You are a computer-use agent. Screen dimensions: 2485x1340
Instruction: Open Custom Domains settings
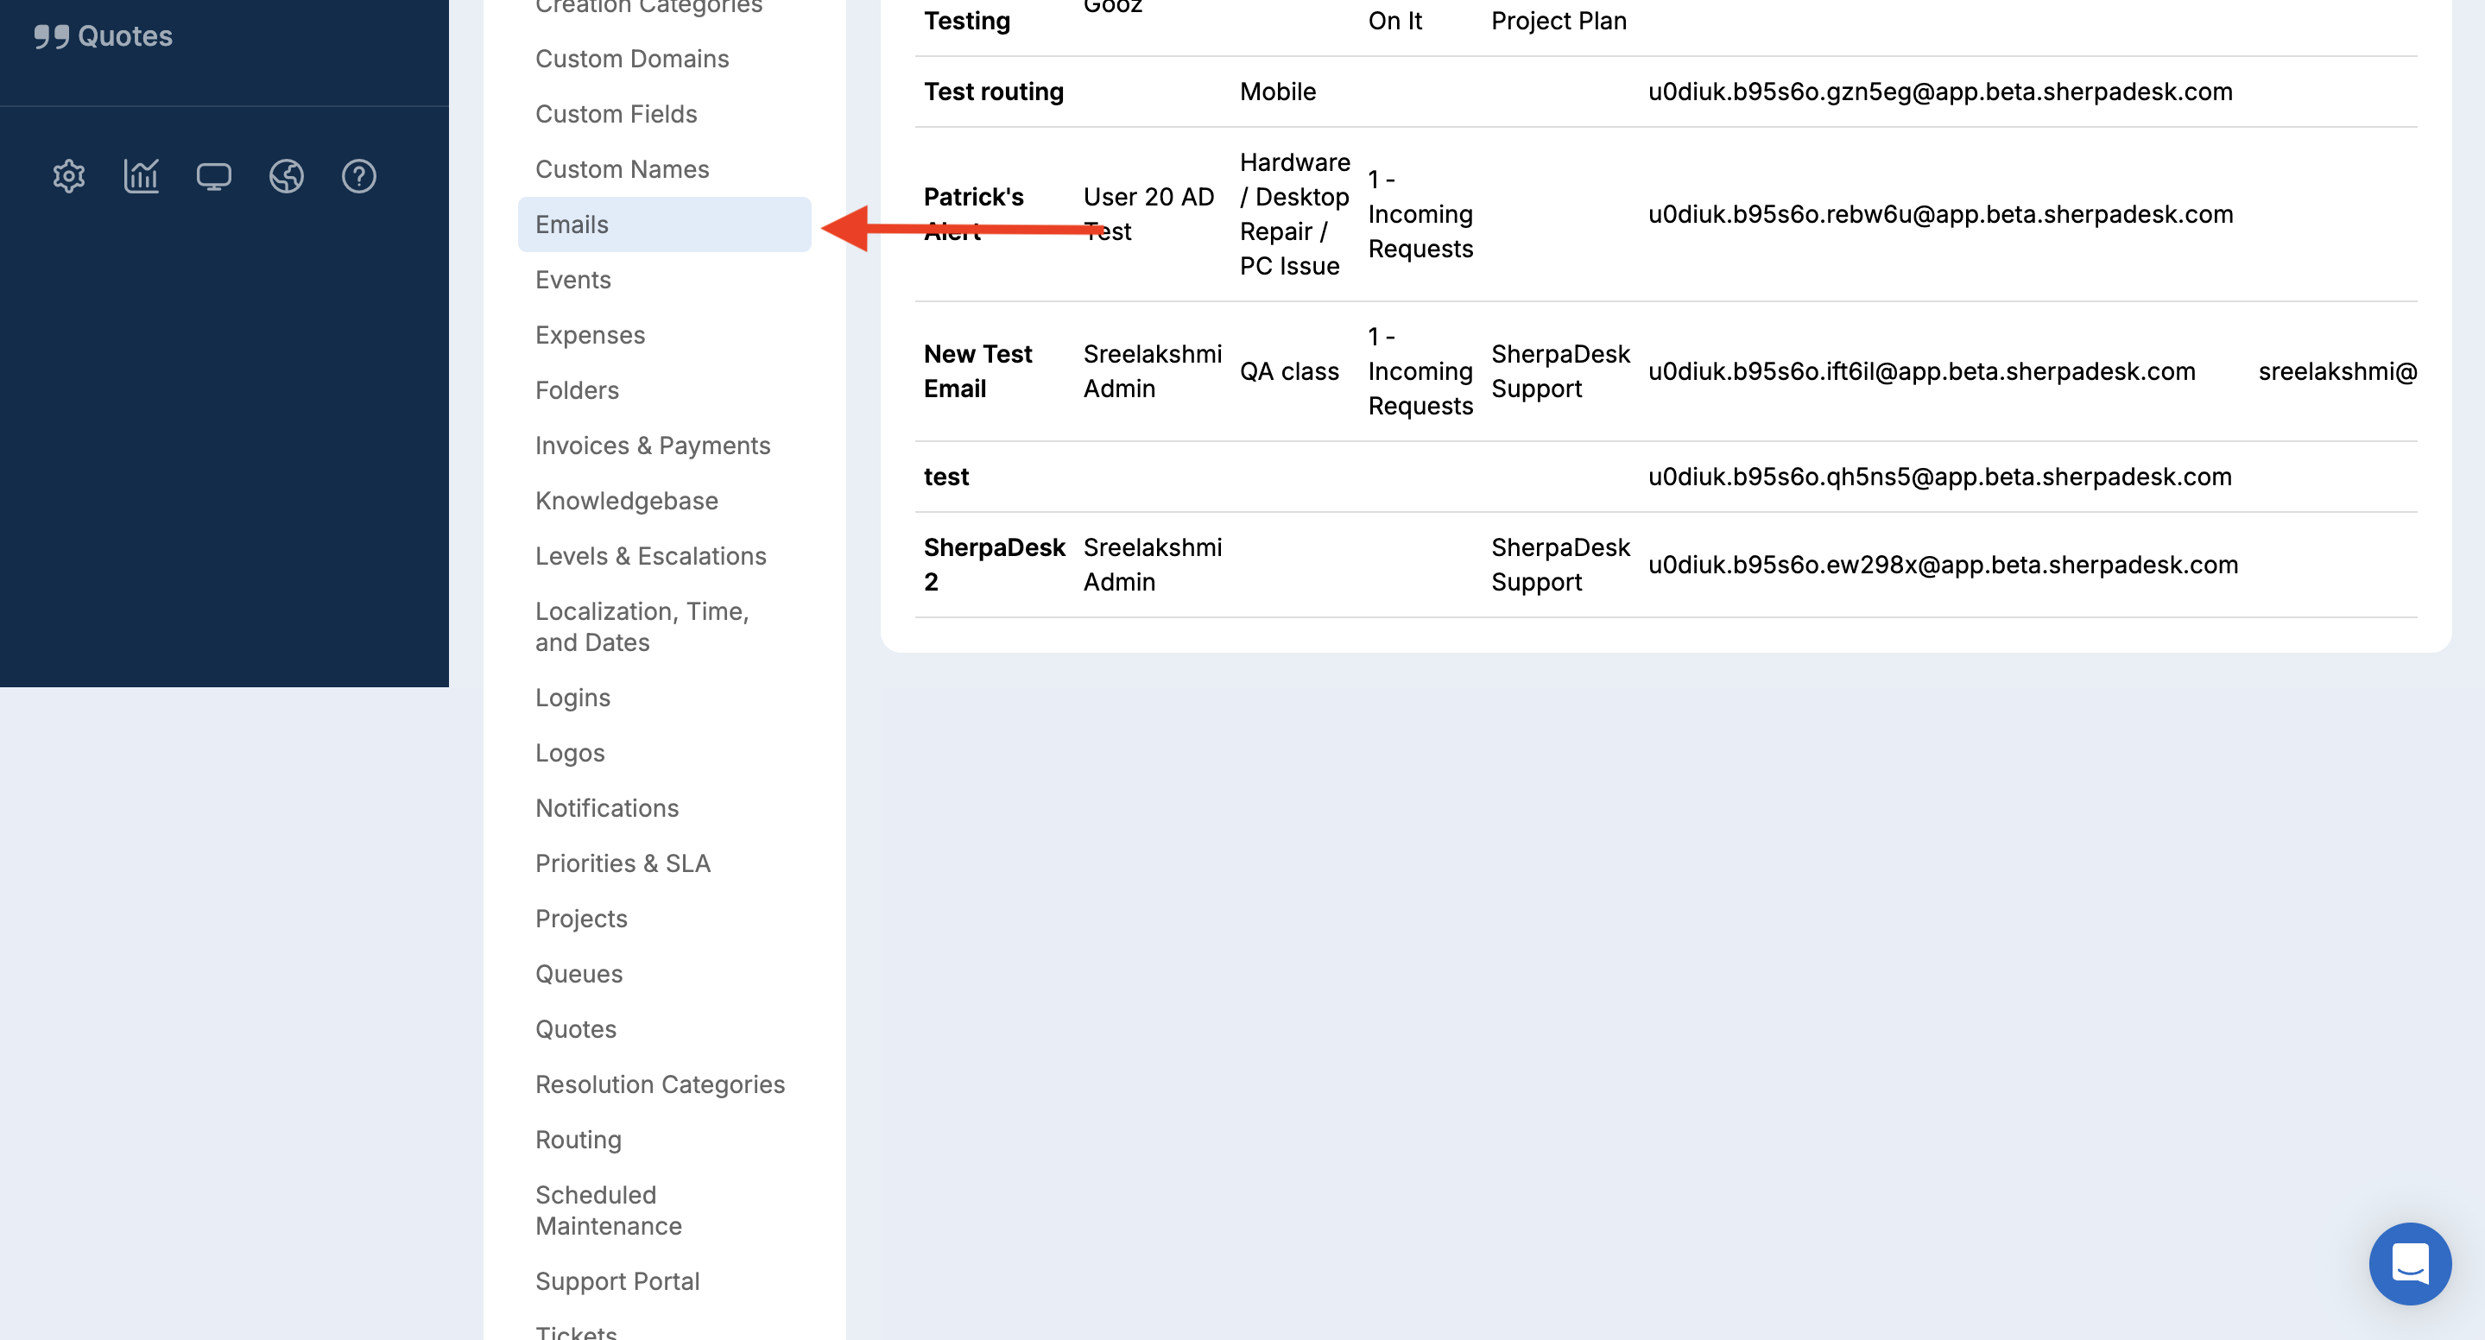632,59
